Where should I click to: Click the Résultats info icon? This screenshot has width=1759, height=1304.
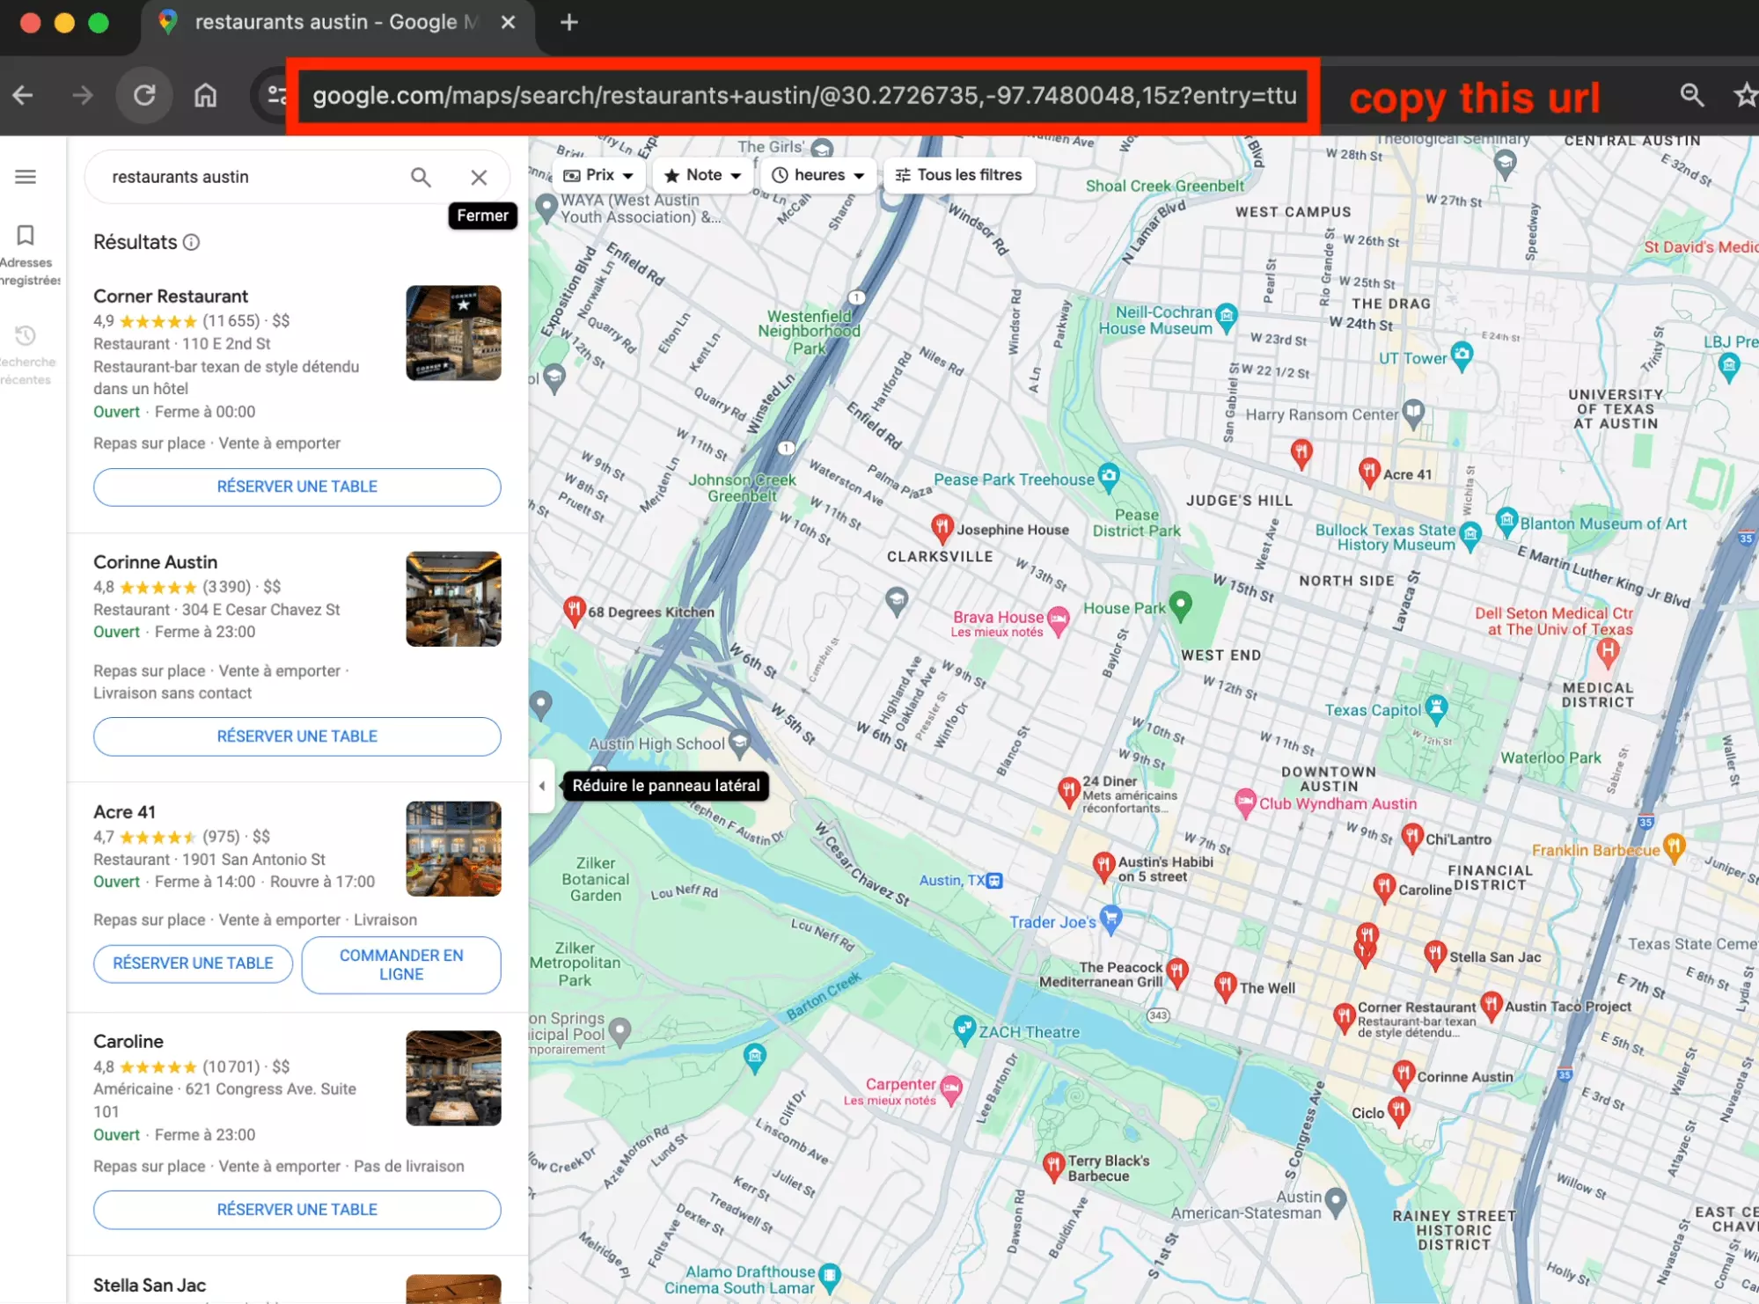pos(192,242)
